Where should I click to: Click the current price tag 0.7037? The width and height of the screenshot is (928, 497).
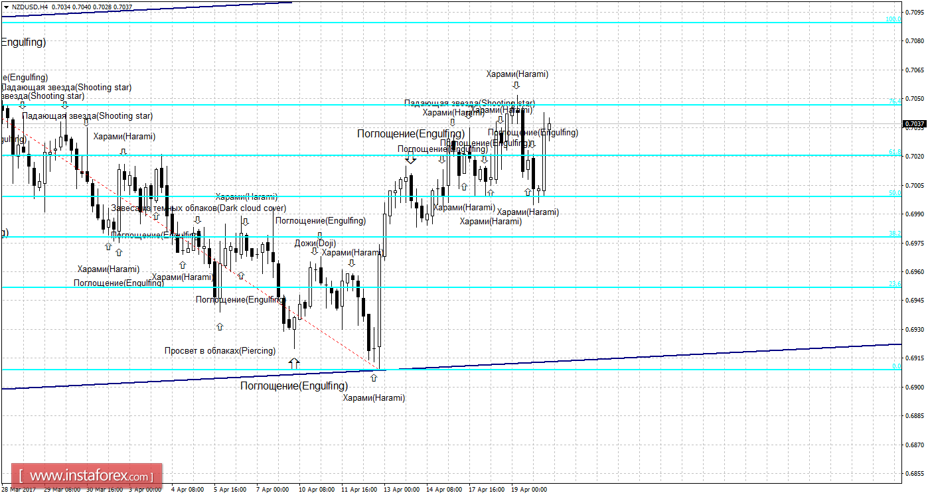point(915,124)
